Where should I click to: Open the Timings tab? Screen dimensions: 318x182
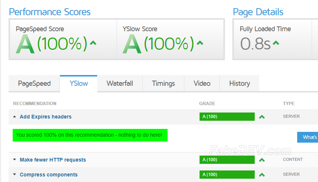point(163,84)
